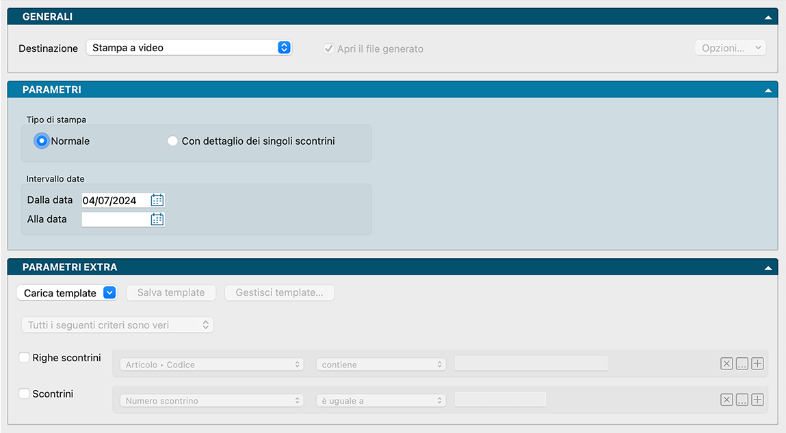The width and height of the screenshot is (786, 433).
Task: Select Con dettaglio dei singoli scontrini
Action: tap(172, 141)
